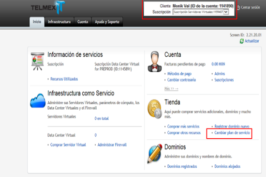Switch to the Inicio tab
This screenshot has height=177, width=266.
click(37, 22)
